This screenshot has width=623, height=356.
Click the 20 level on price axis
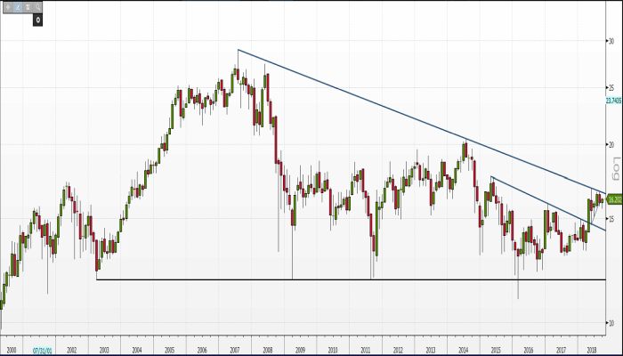[x=611, y=145]
